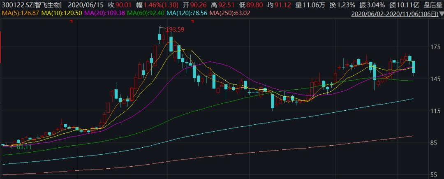Click the 盘后量 label

(x=434, y=5)
